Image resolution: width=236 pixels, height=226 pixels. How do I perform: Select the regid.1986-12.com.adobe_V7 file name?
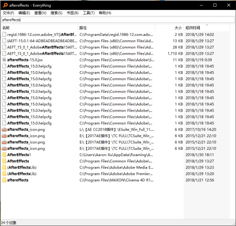42,35
